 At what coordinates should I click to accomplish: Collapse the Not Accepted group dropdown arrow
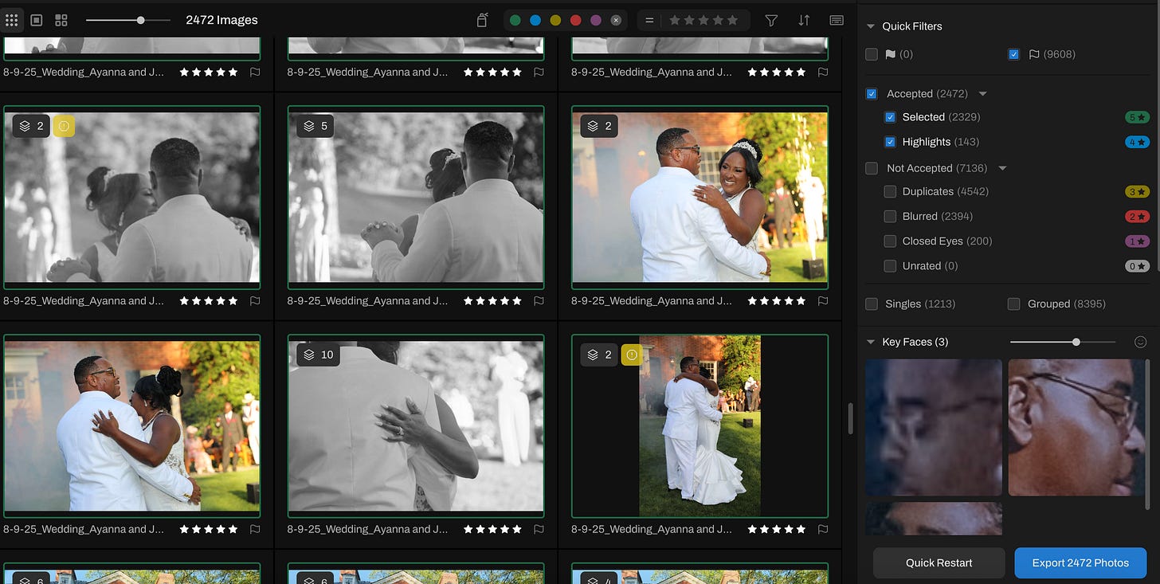pyautogui.click(x=1002, y=168)
